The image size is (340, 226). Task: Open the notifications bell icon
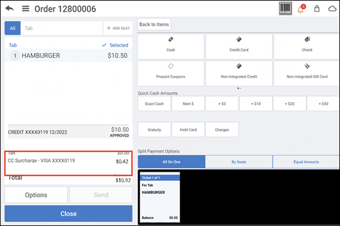click(x=301, y=9)
